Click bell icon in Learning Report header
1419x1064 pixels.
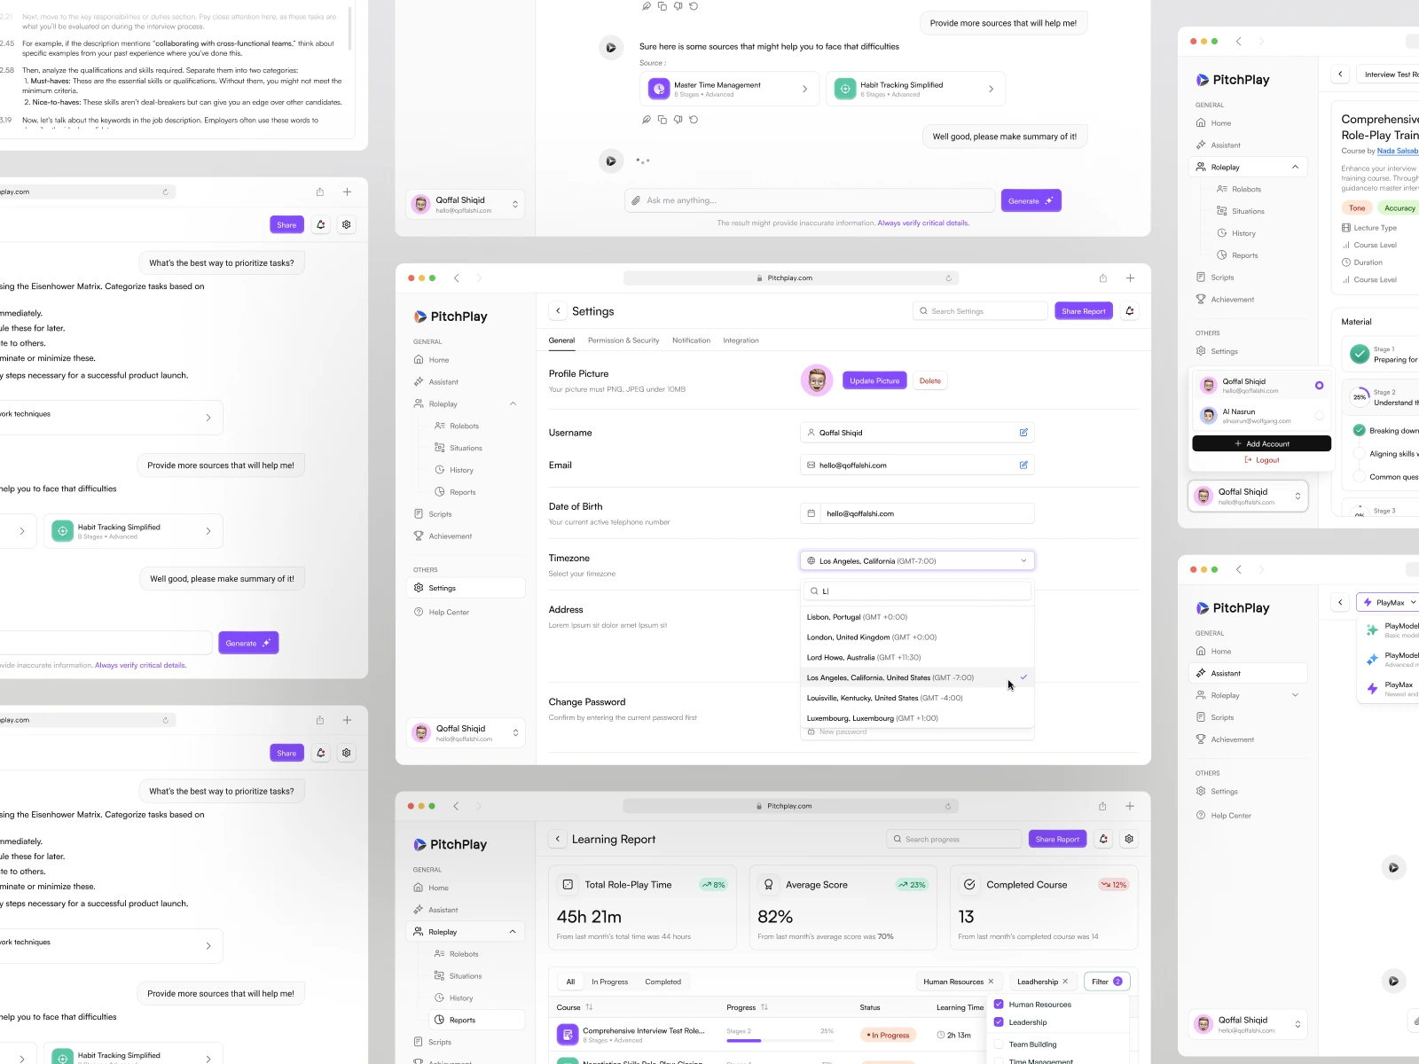1103,839
